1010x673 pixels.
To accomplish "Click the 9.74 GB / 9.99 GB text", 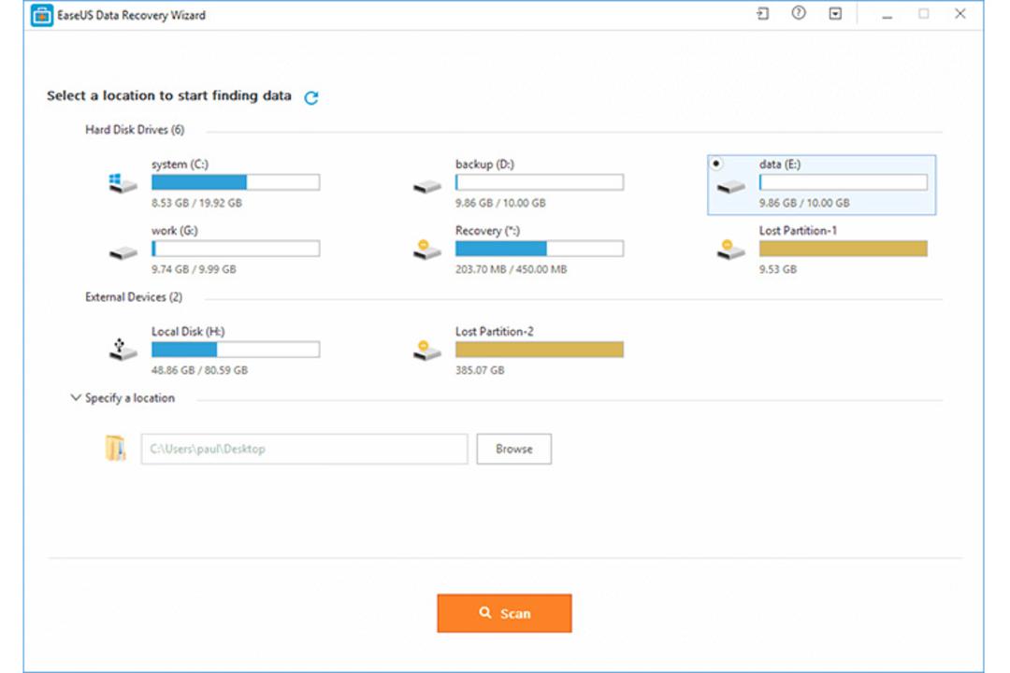I will [x=194, y=269].
